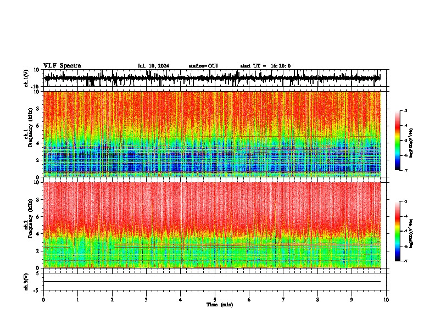435x336 pixels.
Task: Click the '-10' tick of the ch.1(V) axis
Action: [x=36, y=87]
